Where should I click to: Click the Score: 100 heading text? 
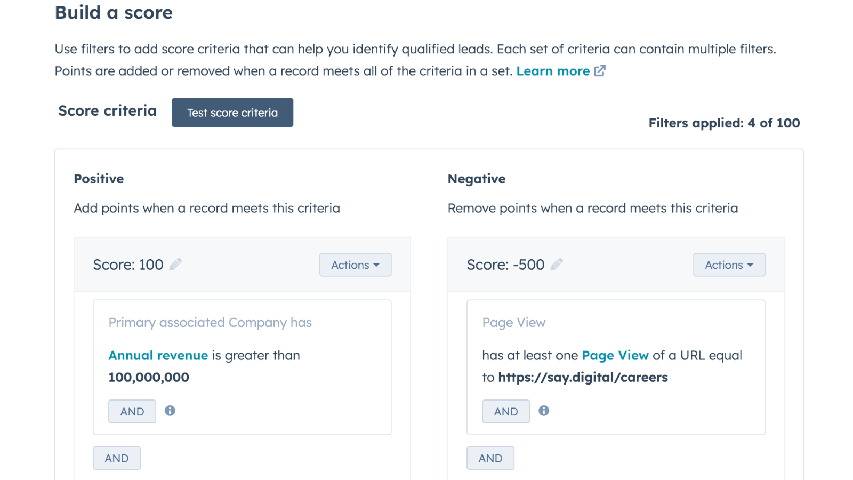coord(128,265)
